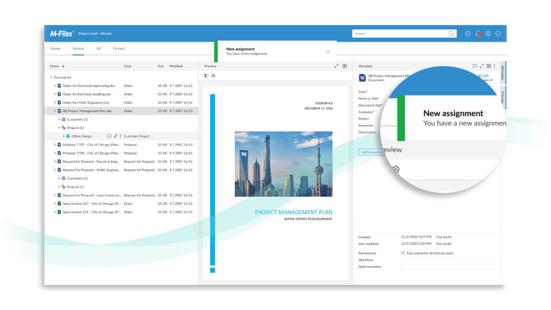Click the Add property button

(371, 152)
